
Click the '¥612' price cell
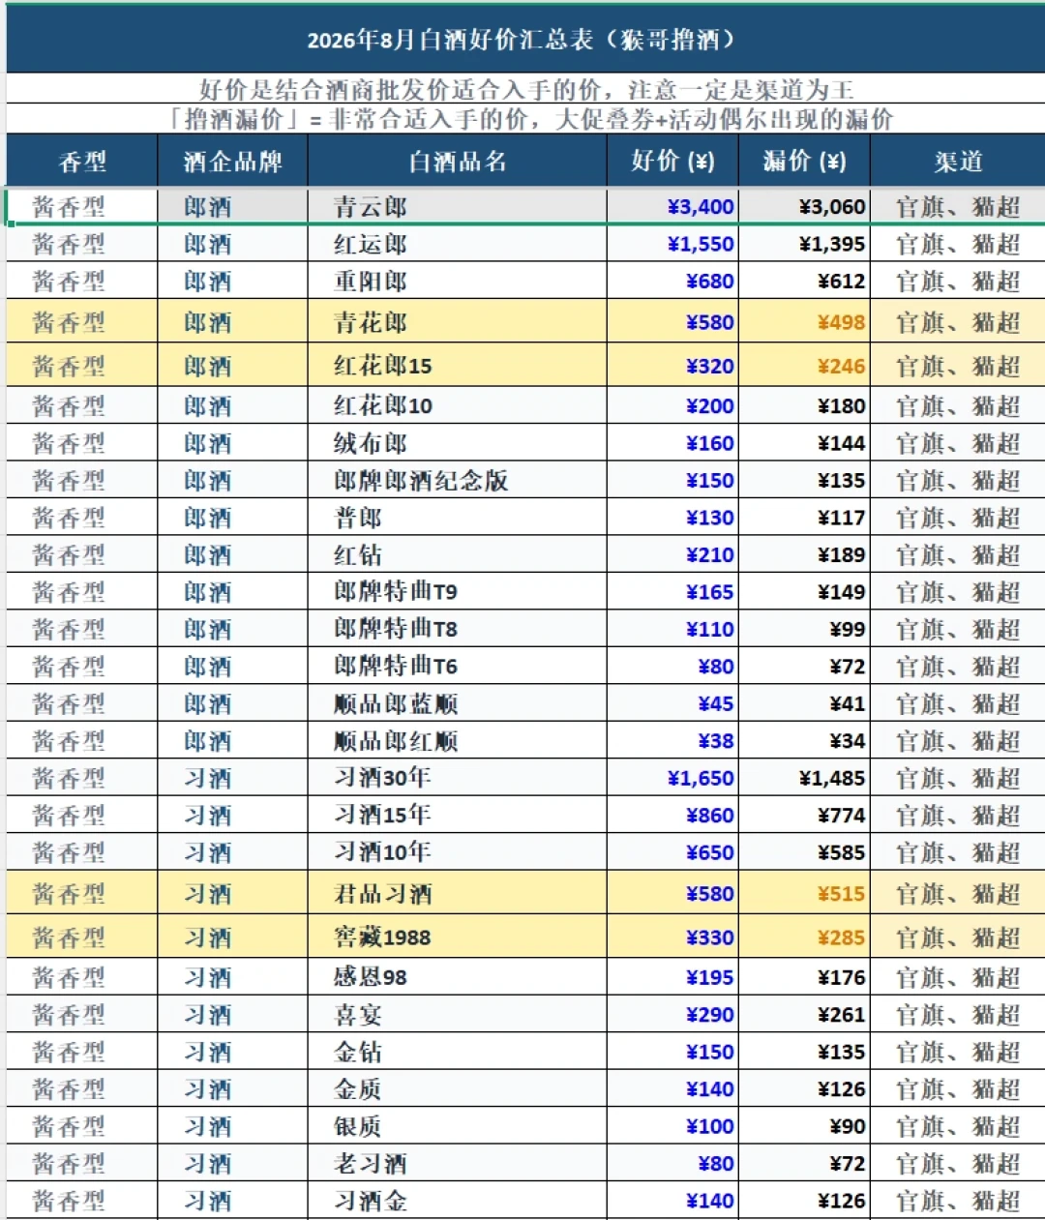click(804, 281)
